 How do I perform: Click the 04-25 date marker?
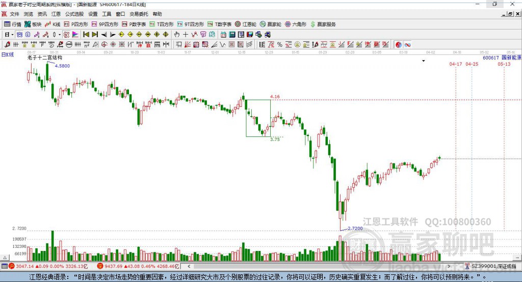[x=472, y=64]
